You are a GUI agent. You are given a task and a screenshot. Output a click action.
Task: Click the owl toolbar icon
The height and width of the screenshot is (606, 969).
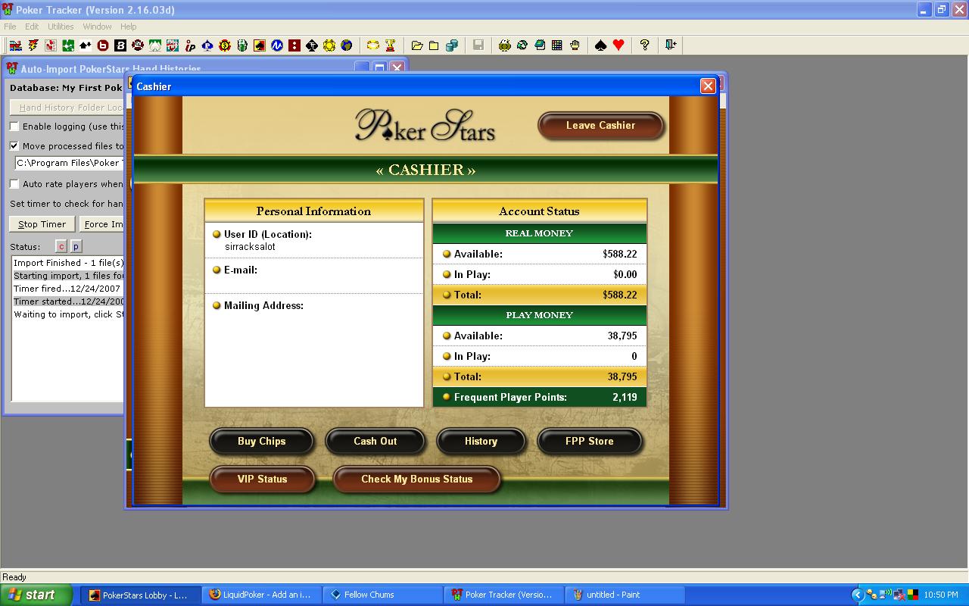(505, 45)
